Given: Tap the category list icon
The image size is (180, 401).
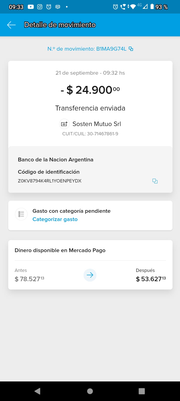Looking at the screenshot, I should 21,214.
